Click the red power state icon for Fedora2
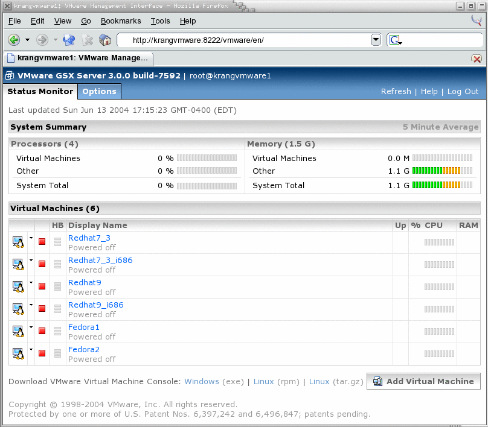The image size is (488, 427). pos(42,353)
